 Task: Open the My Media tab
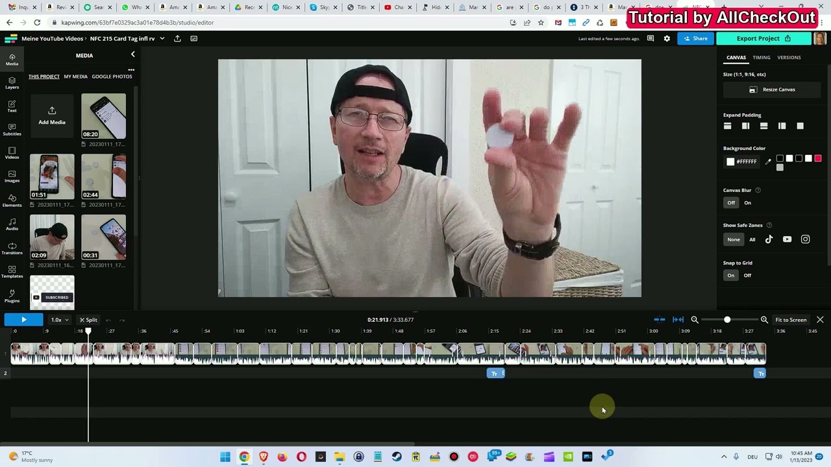(75, 77)
